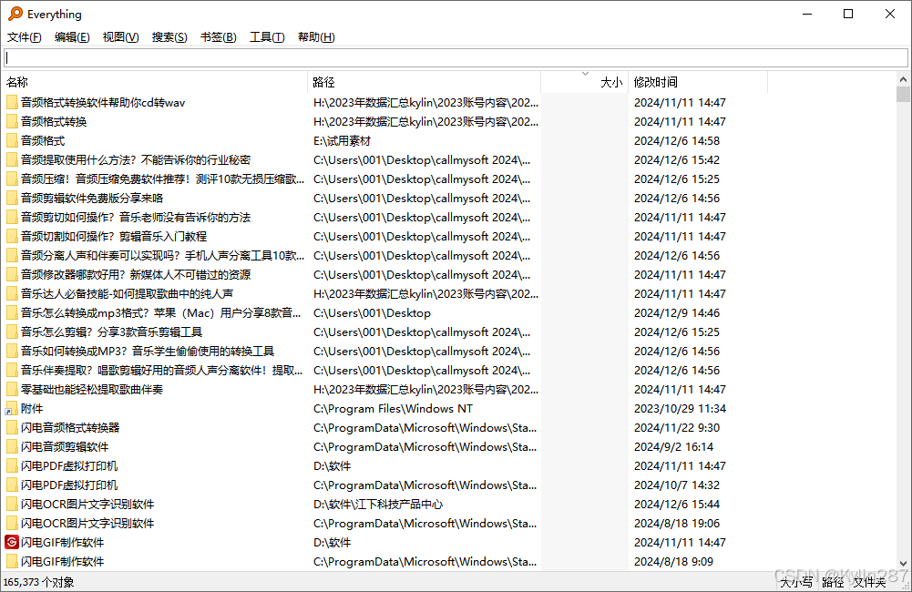The image size is (912, 592).
Task: Click the shortcut folder icon for 附件
Action: pyautogui.click(x=12, y=409)
